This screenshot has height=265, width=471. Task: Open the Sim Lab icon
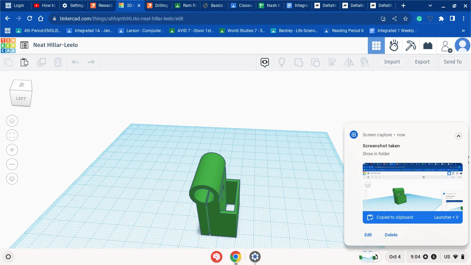point(394,46)
